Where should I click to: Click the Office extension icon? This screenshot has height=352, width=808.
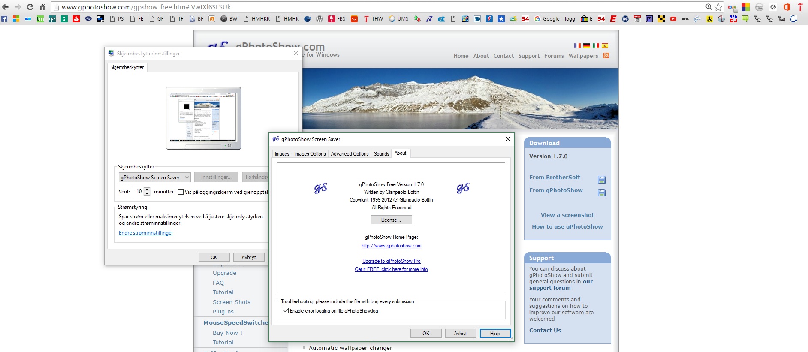point(787,7)
